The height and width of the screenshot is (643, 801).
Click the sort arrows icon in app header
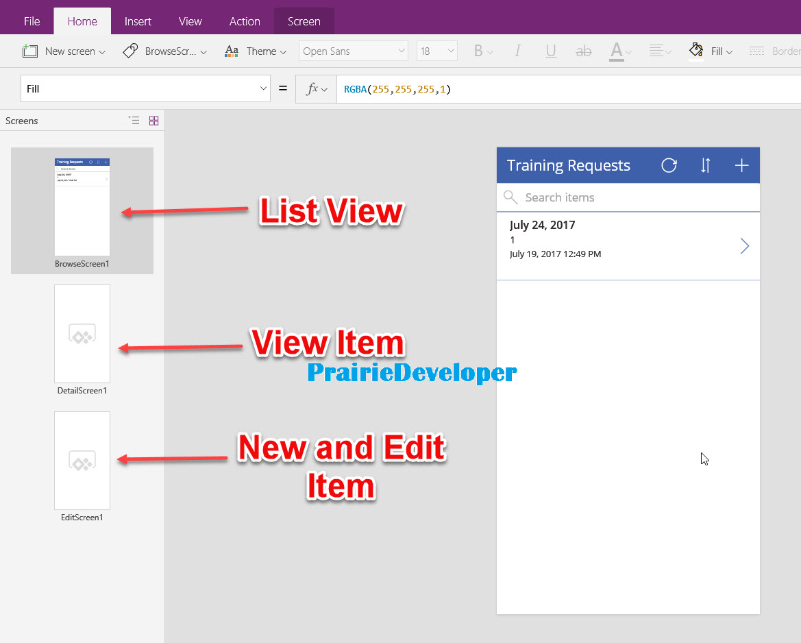706,165
